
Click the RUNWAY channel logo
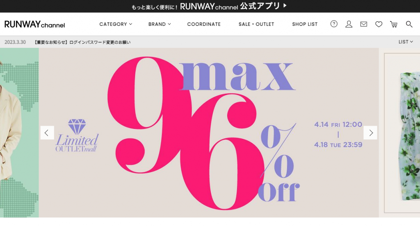point(34,24)
